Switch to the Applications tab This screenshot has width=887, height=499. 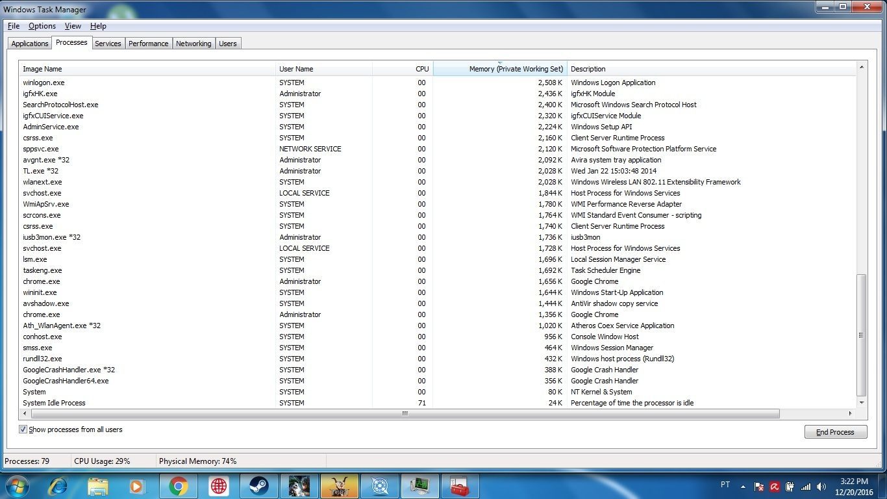30,44
